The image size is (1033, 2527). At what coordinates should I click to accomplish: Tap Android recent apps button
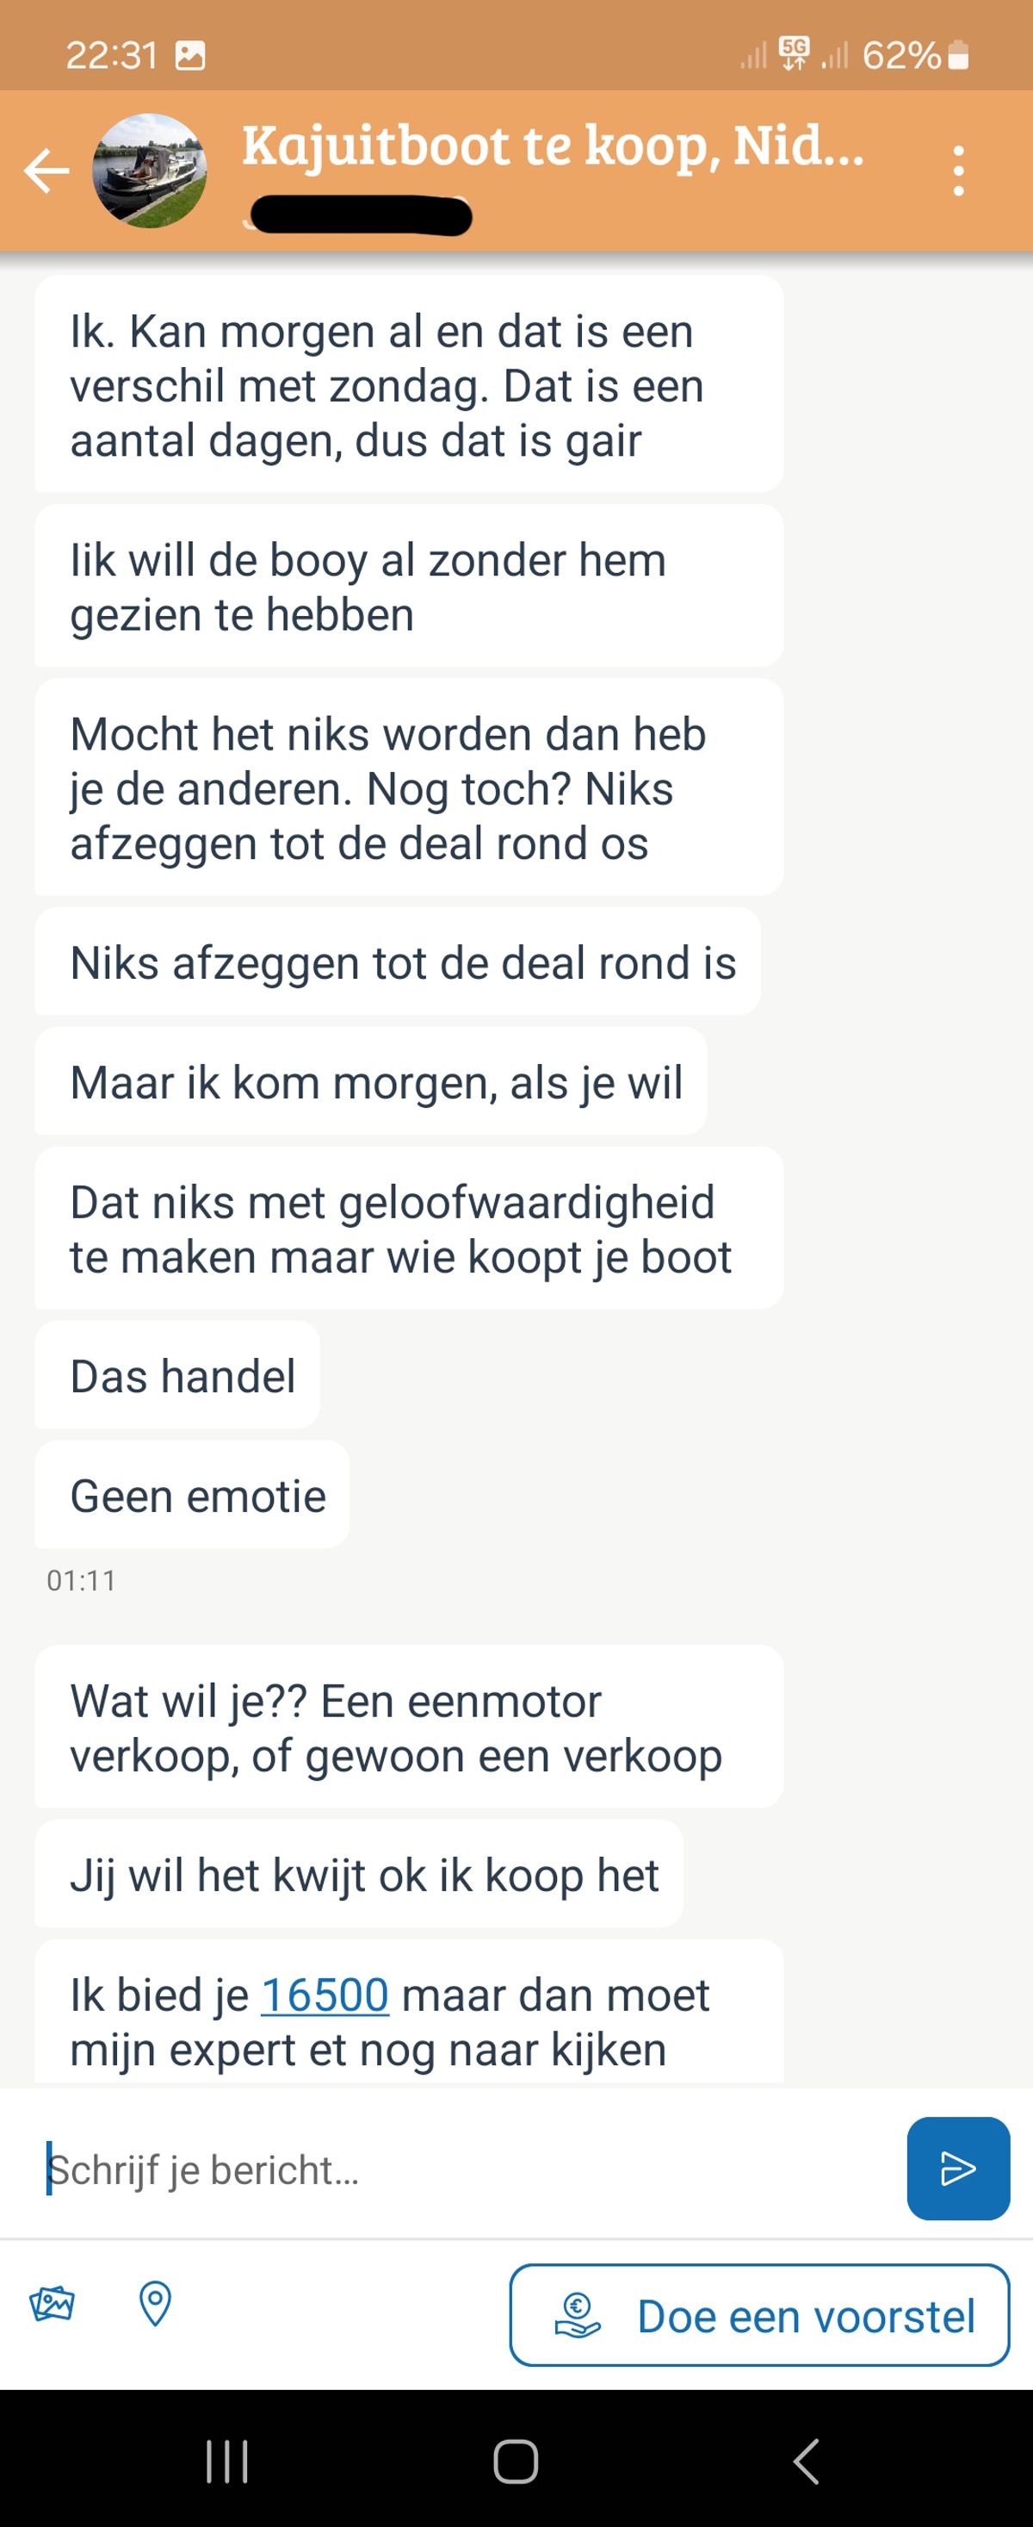click(226, 2462)
